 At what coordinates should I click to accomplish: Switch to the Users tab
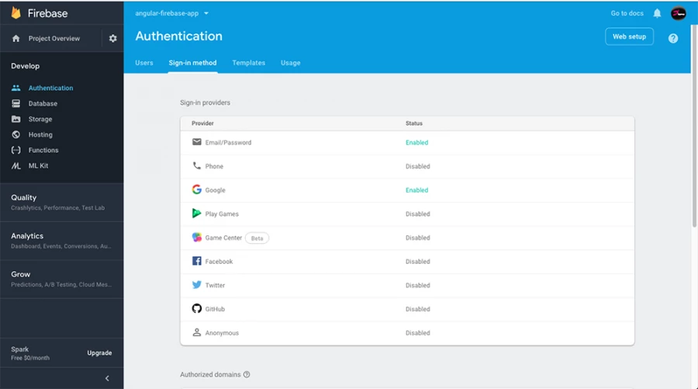[144, 63]
